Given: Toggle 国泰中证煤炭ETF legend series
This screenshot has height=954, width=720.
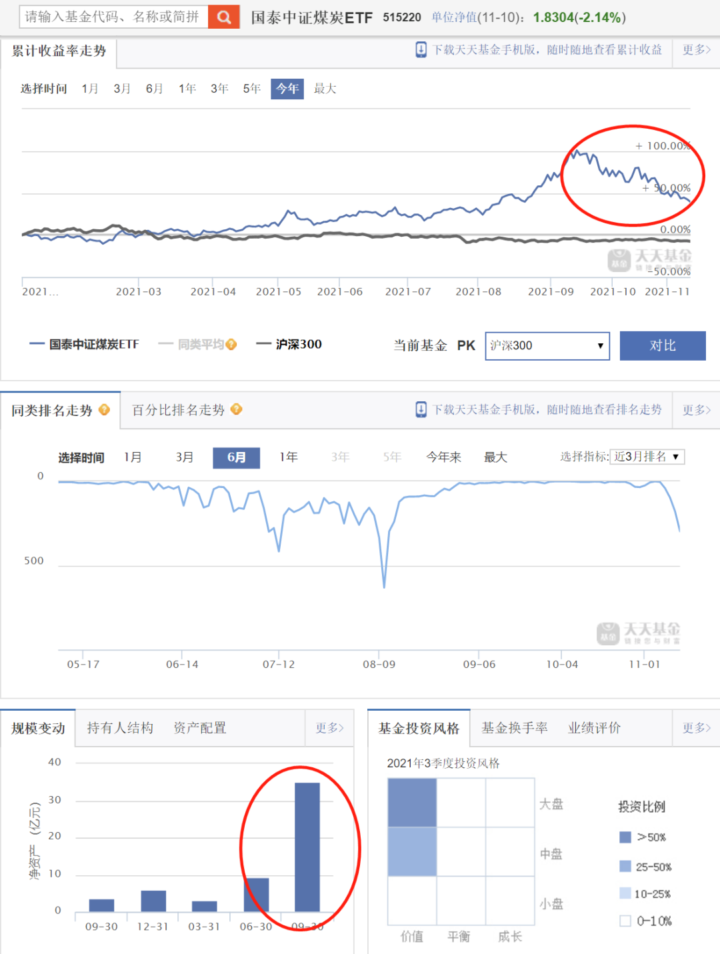Looking at the screenshot, I should click(x=85, y=344).
